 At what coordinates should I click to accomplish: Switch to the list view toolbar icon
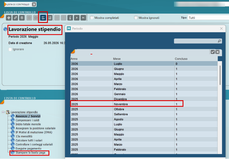[50, 18]
